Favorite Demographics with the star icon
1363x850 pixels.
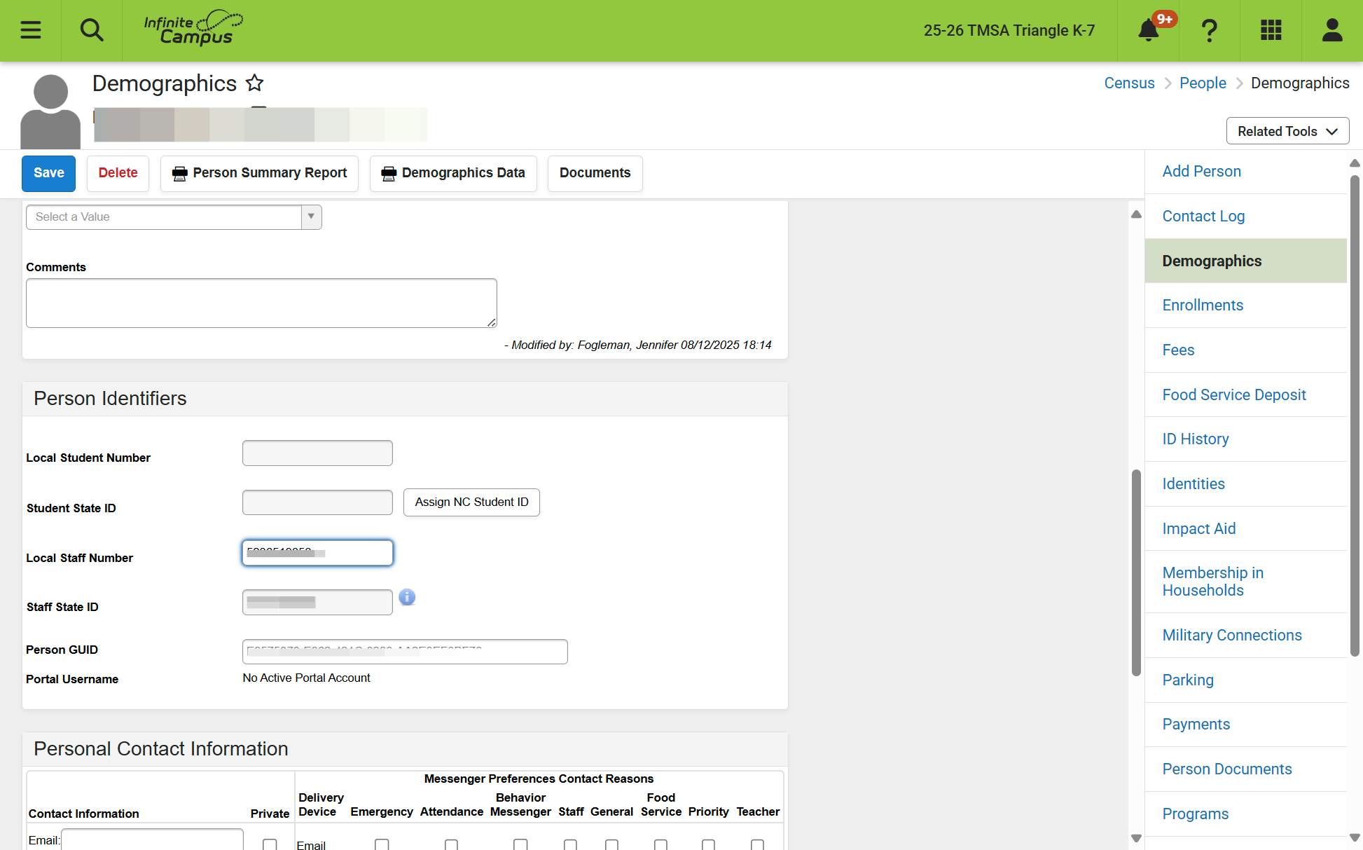tap(255, 83)
